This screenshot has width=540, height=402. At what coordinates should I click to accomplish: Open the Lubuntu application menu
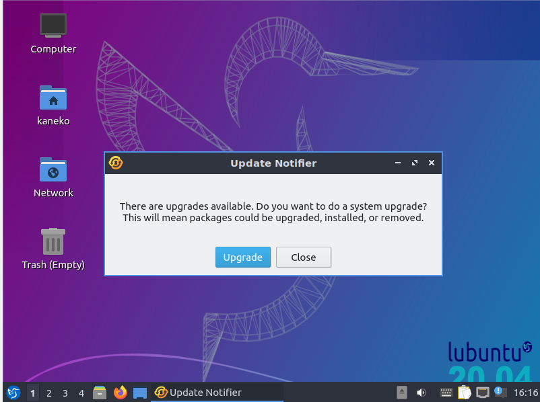pyautogui.click(x=13, y=393)
